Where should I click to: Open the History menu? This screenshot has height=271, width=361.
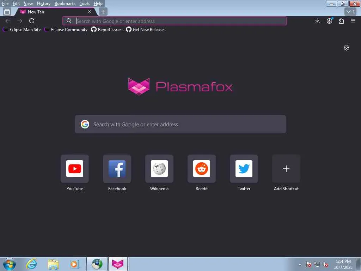[x=43, y=4]
